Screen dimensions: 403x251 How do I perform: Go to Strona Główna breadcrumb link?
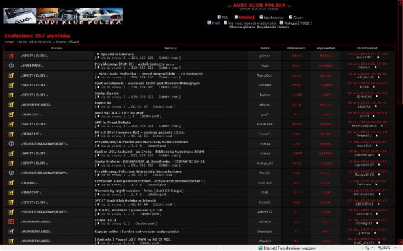tap(68, 42)
